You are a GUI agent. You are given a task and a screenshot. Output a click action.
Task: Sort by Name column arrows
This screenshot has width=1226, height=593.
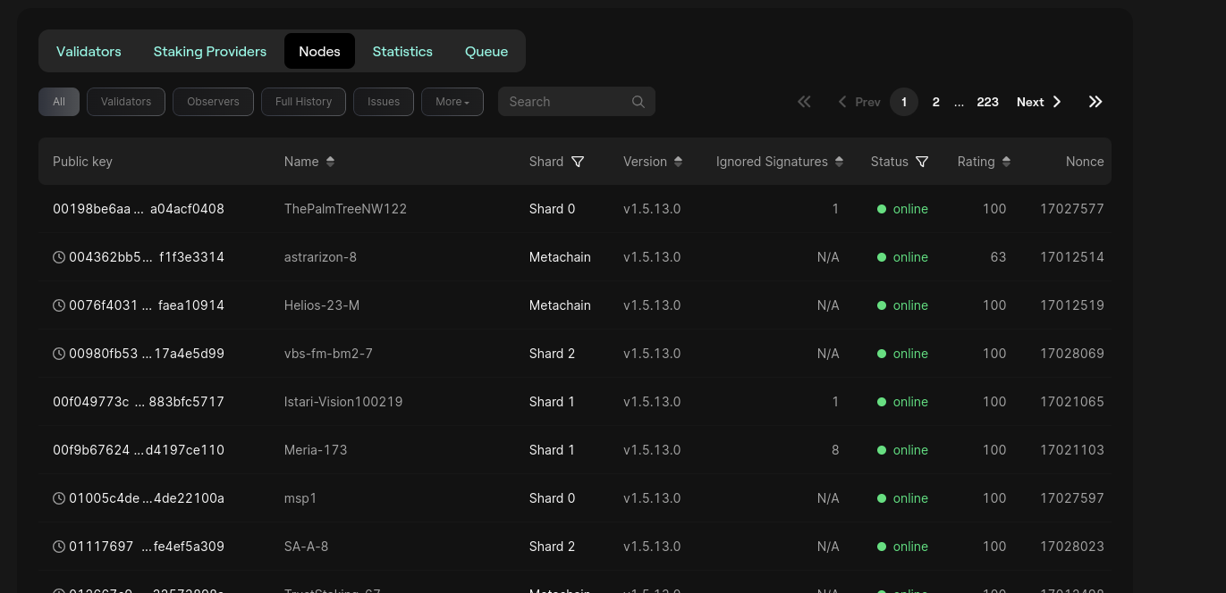330,162
